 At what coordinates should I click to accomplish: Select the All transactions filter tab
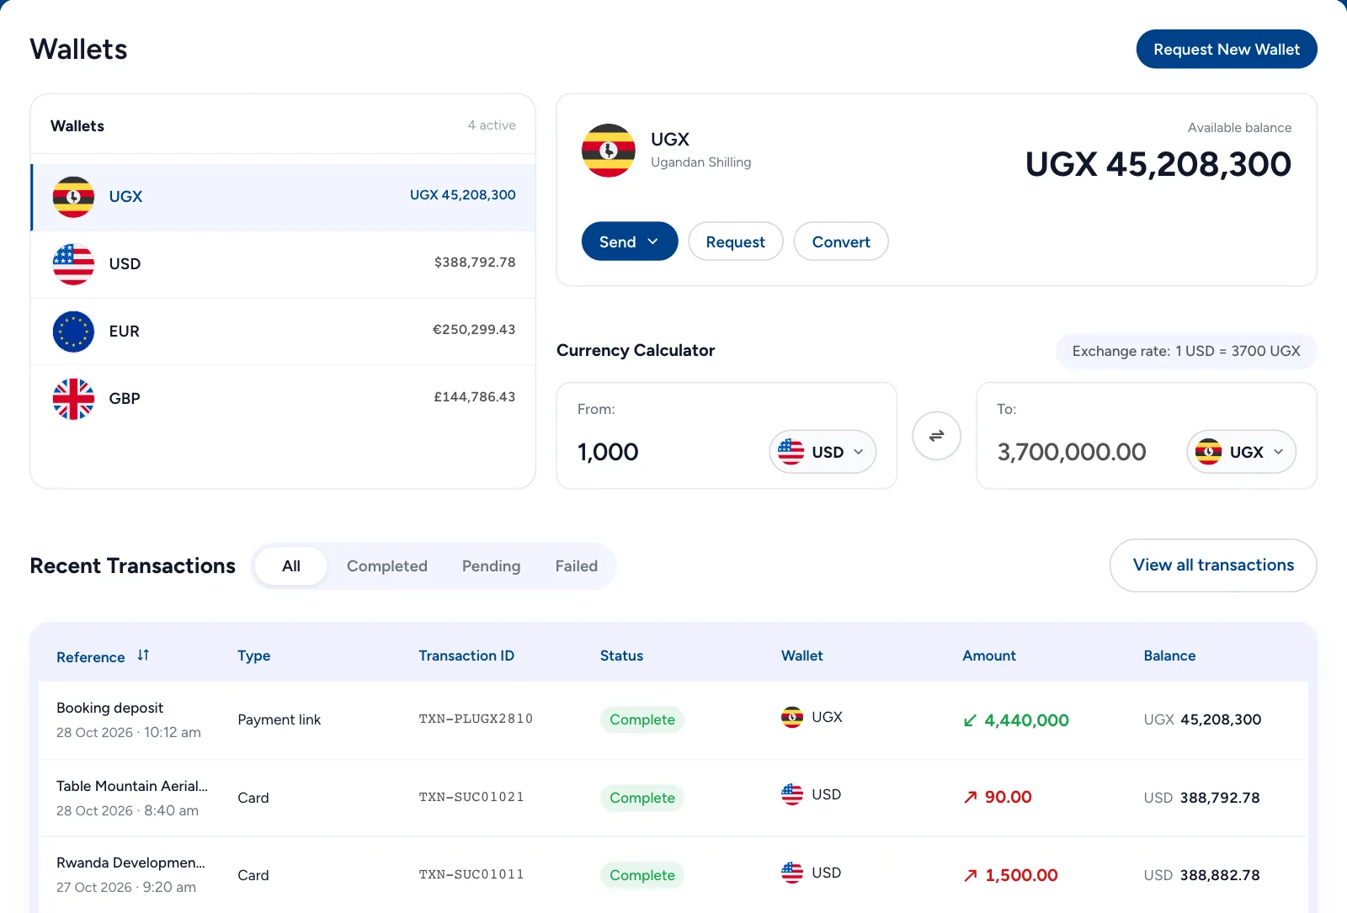click(x=290, y=566)
